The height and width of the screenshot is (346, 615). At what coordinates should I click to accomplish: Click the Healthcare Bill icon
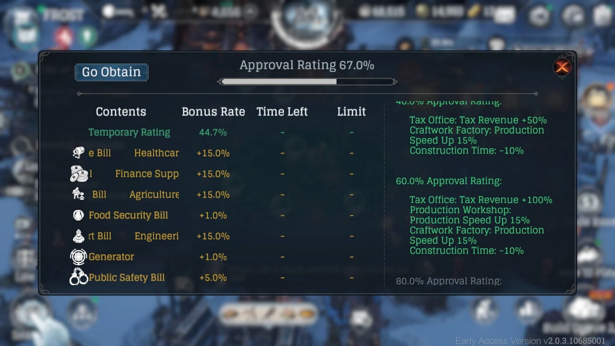(x=78, y=153)
